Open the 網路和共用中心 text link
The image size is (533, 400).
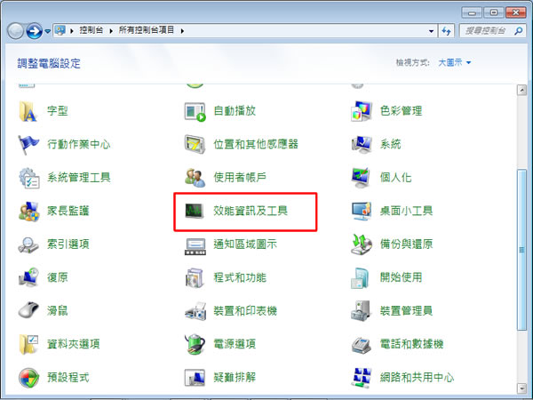tap(417, 377)
